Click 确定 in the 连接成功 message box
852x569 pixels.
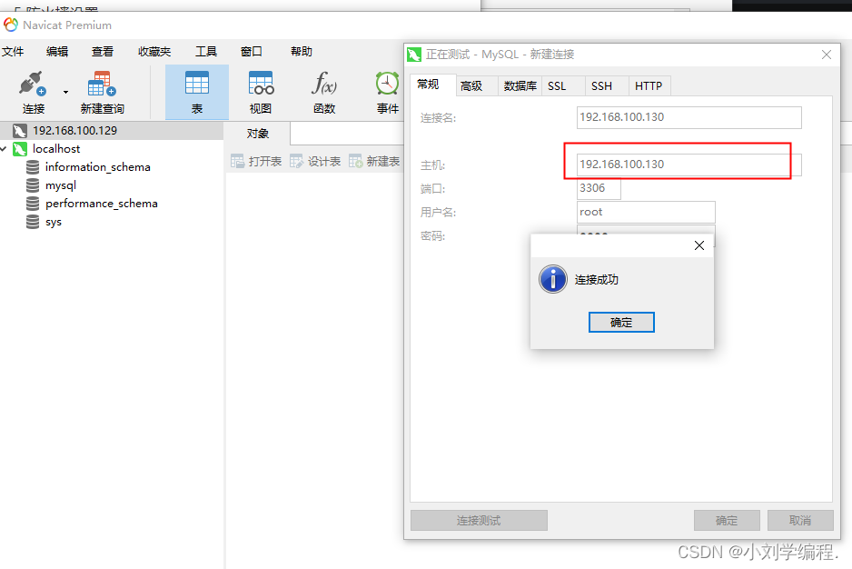[621, 322]
